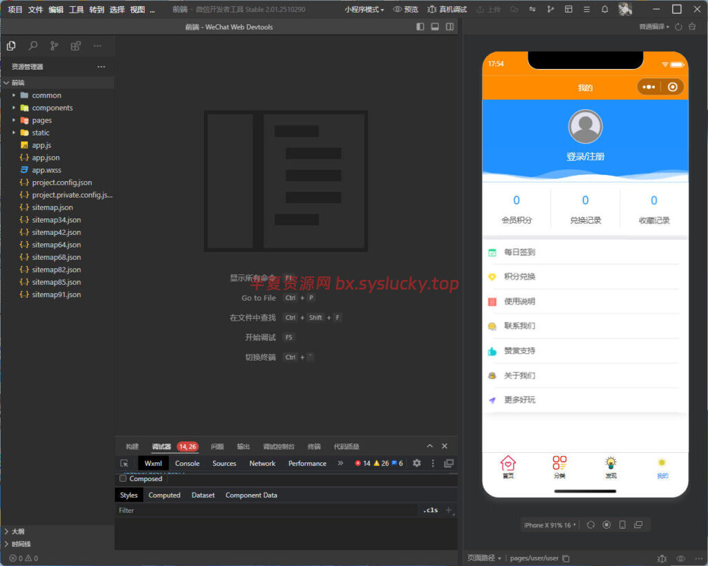Open the search icon in the sidebar
Image resolution: width=708 pixels, height=566 pixels.
pos(33,46)
